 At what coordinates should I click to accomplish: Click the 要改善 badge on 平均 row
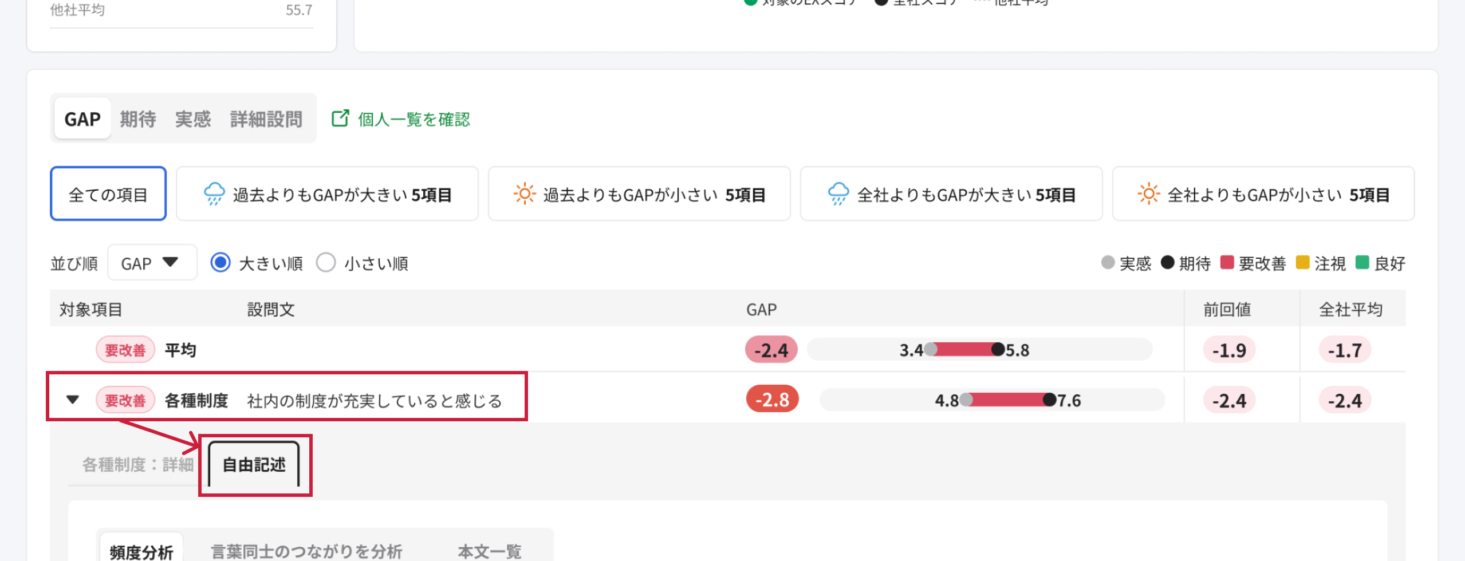click(x=125, y=350)
